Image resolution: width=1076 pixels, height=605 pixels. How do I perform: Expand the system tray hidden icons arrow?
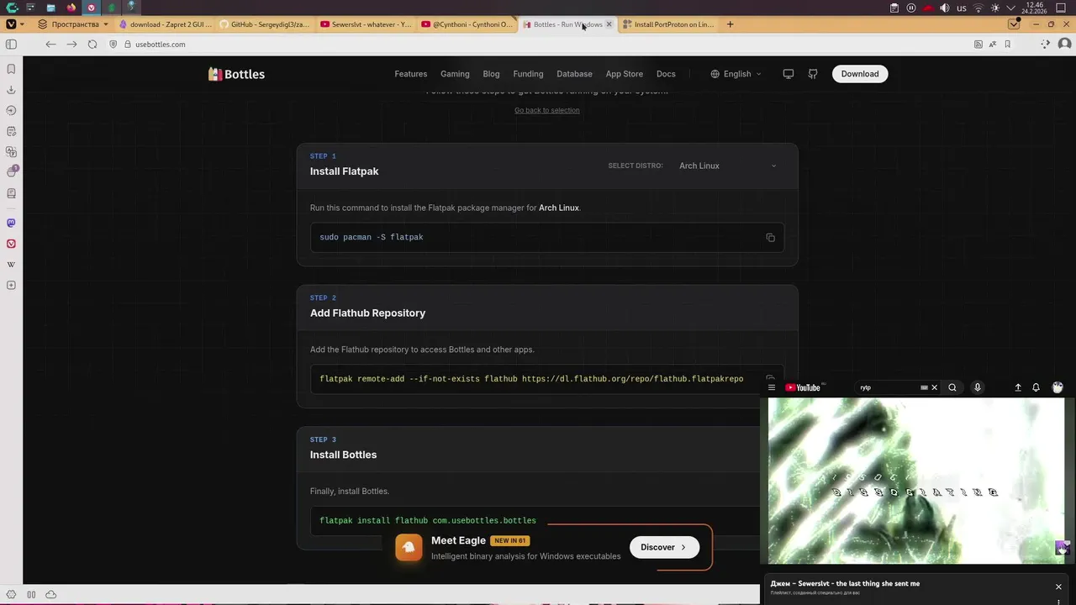1011,8
